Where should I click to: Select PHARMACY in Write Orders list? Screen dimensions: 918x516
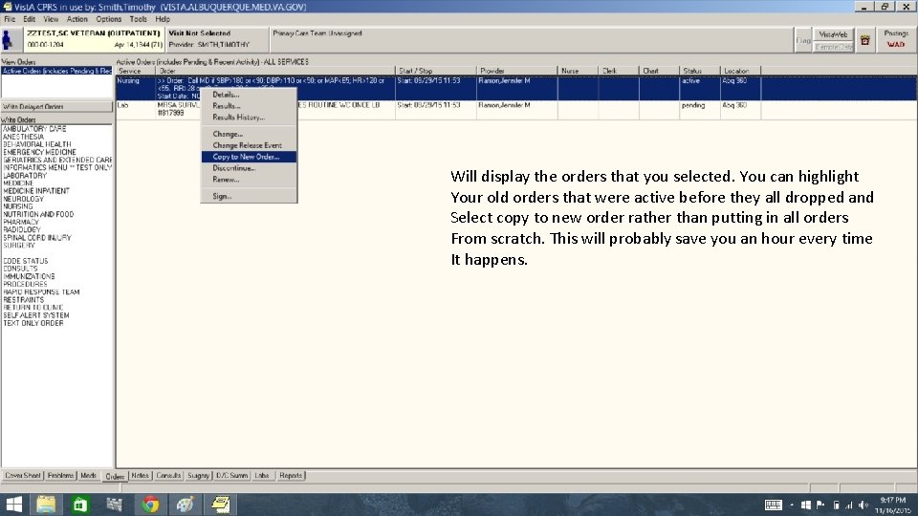tap(21, 223)
